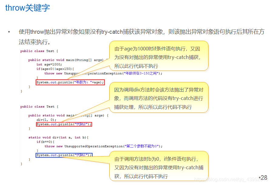
Task: Click the callout line "由于调用方法时b为0，if条件语句执行，"
Action: pyautogui.click(x=156, y=159)
